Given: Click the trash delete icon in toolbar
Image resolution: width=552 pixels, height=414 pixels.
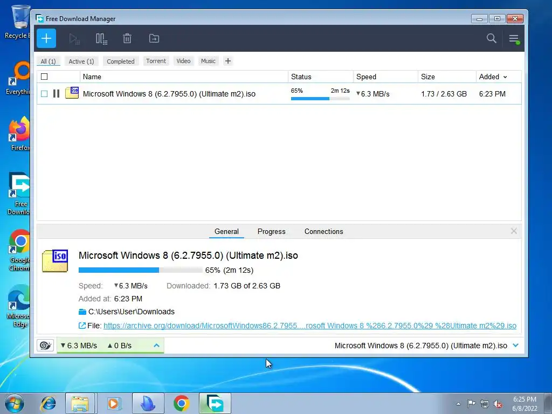Looking at the screenshot, I should 127,38.
